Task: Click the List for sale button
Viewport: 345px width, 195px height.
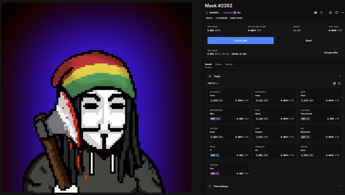Action: [x=241, y=40]
